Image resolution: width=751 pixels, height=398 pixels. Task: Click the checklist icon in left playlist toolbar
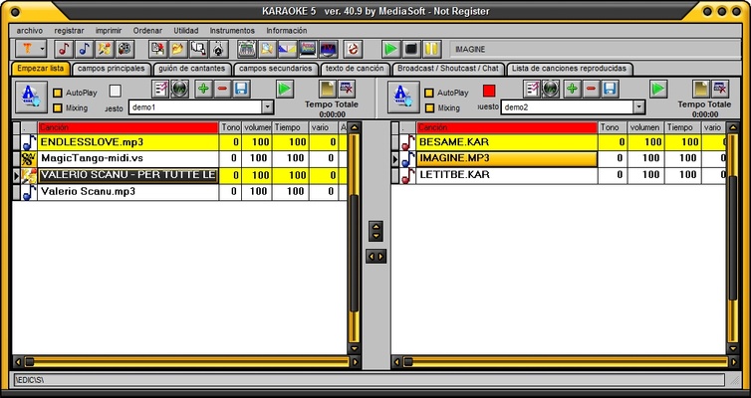point(160,90)
